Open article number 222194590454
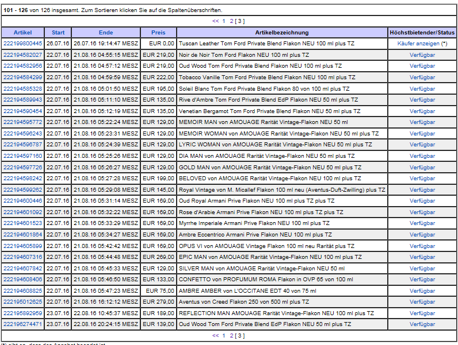This screenshot has height=345, width=458. (x=23, y=111)
